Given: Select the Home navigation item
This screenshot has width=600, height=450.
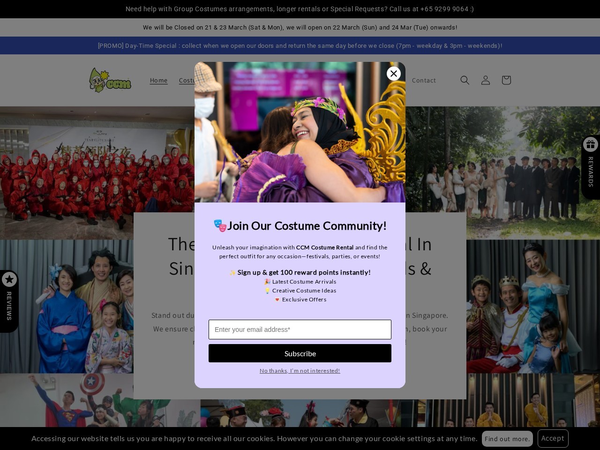Looking at the screenshot, I should (x=158, y=80).
